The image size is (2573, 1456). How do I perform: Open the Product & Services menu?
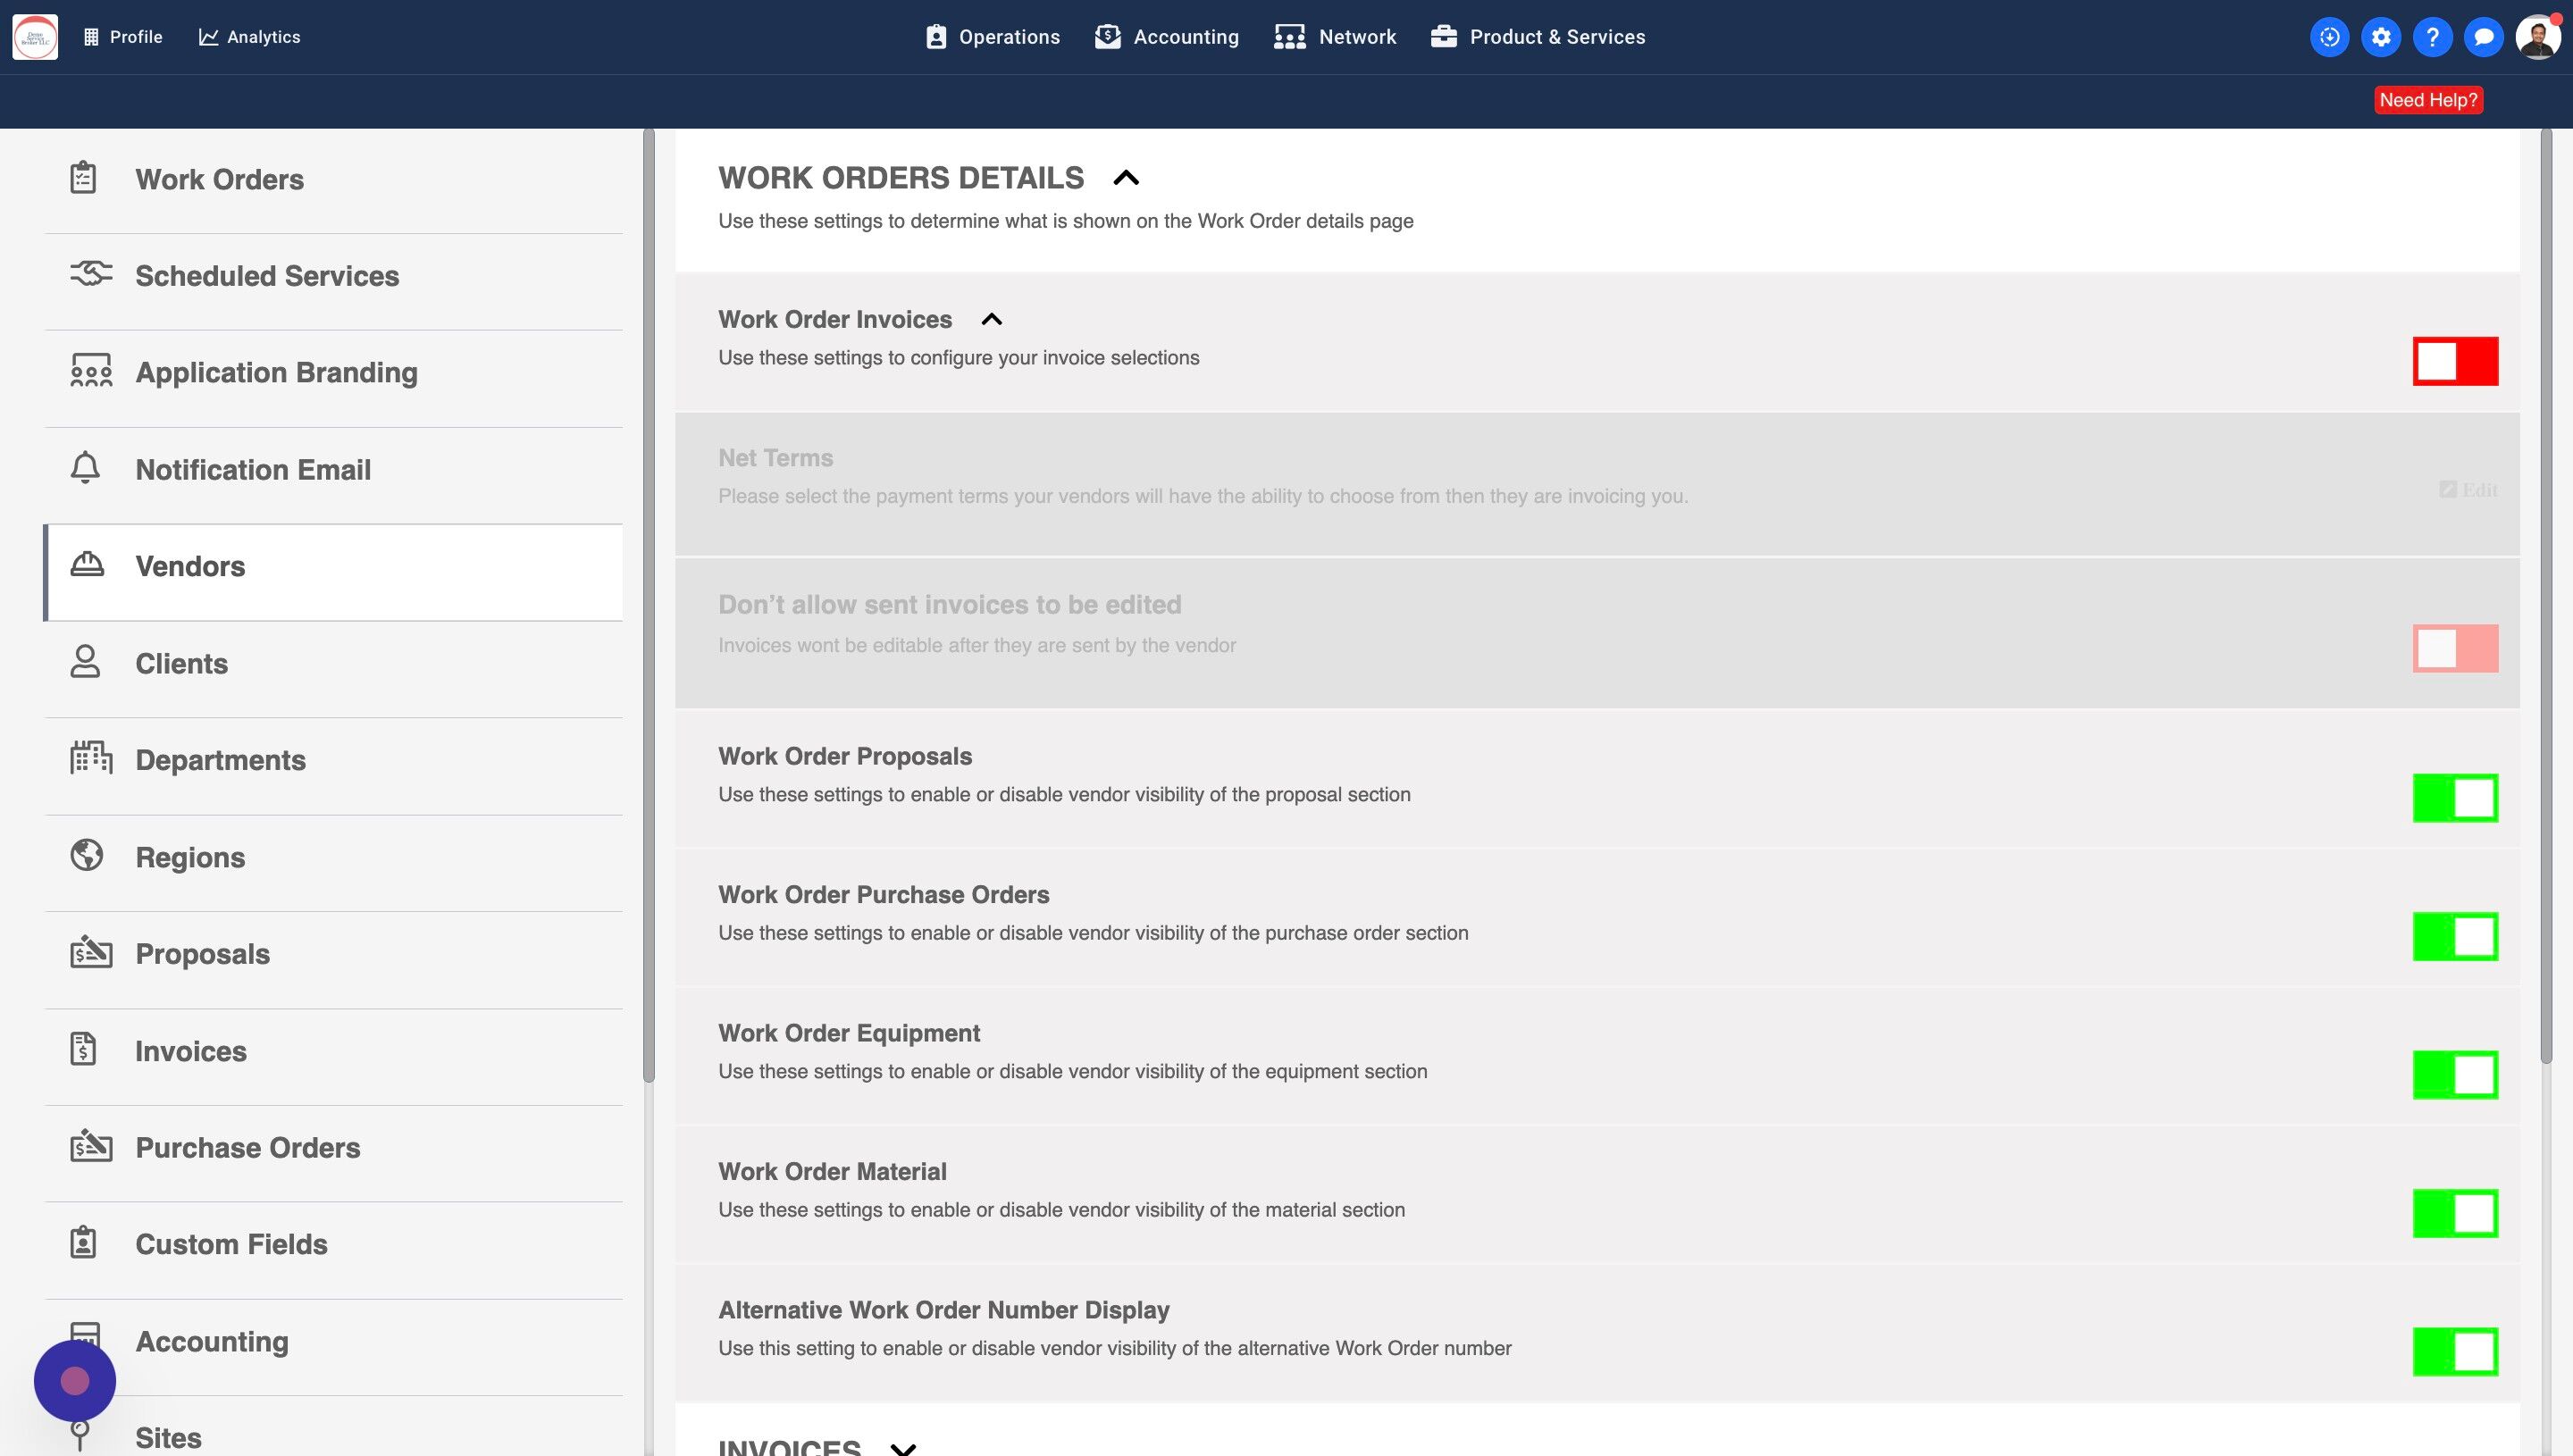1538,37
